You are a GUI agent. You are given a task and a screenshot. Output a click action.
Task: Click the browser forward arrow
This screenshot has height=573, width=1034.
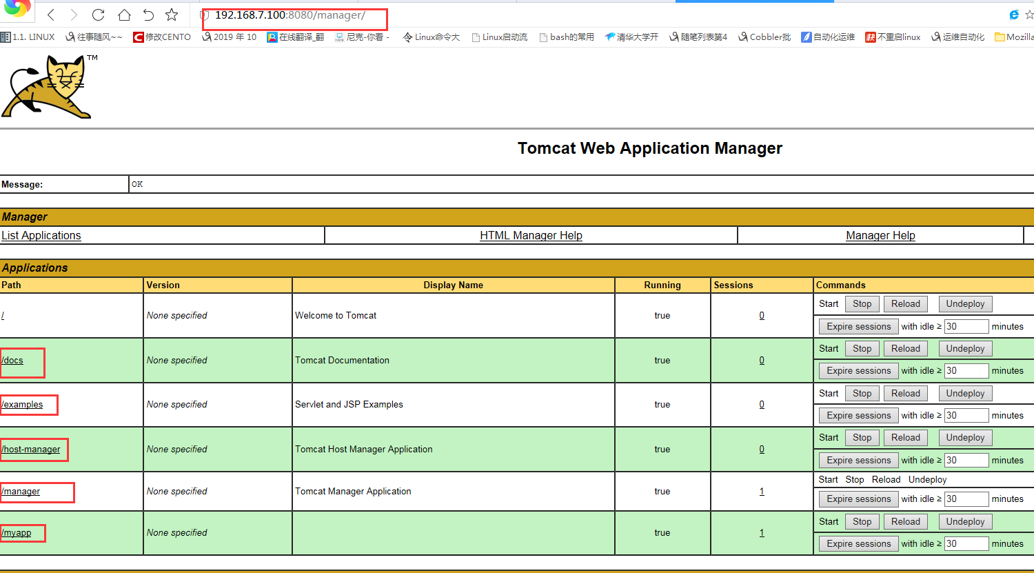(74, 14)
